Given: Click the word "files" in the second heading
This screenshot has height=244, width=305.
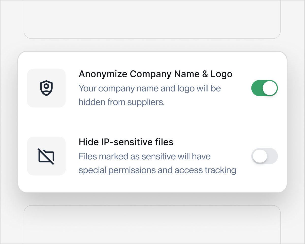Looking at the screenshot, I should 164,142.
